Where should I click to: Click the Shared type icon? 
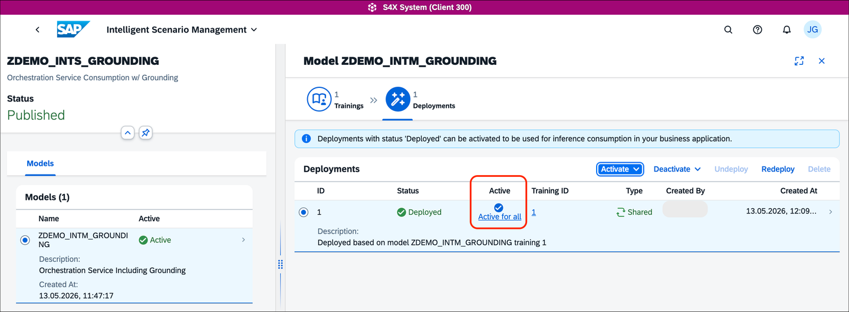pos(620,212)
